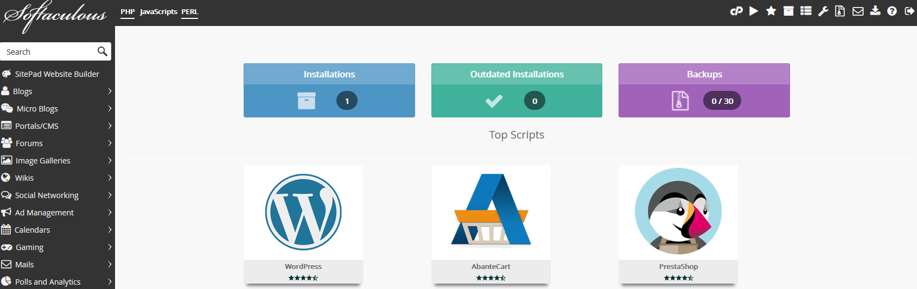
Task: Click into the Search input field
Action: [x=49, y=51]
